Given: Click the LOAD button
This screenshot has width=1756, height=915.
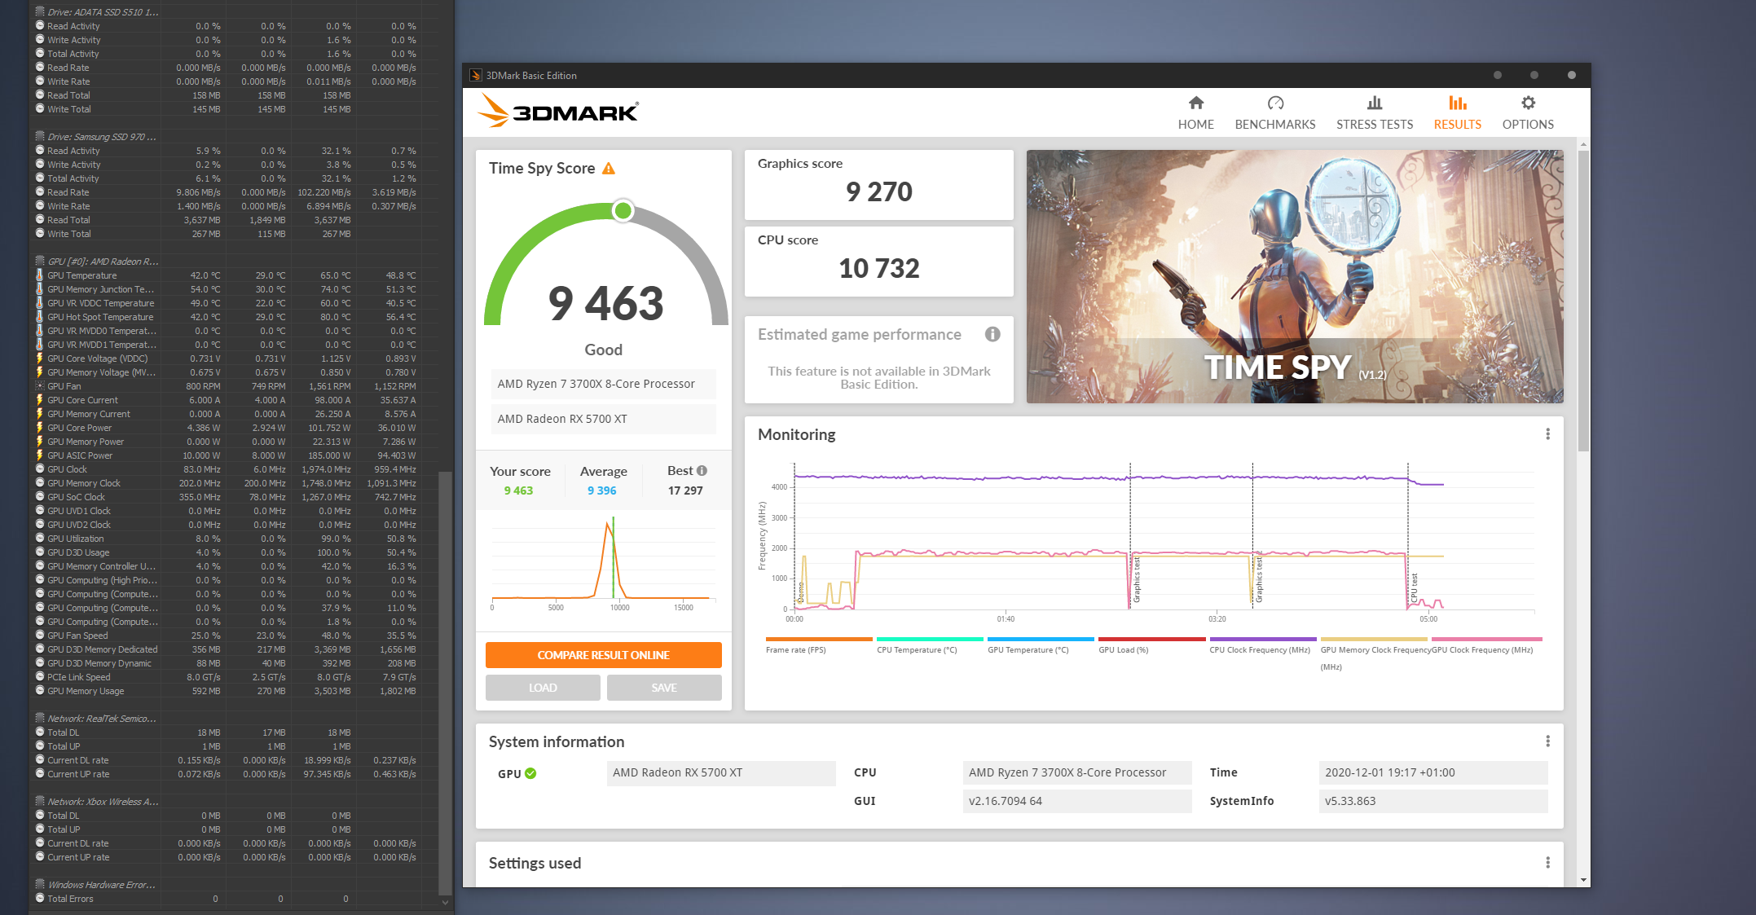Looking at the screenshot, I should tap(543, 688).
